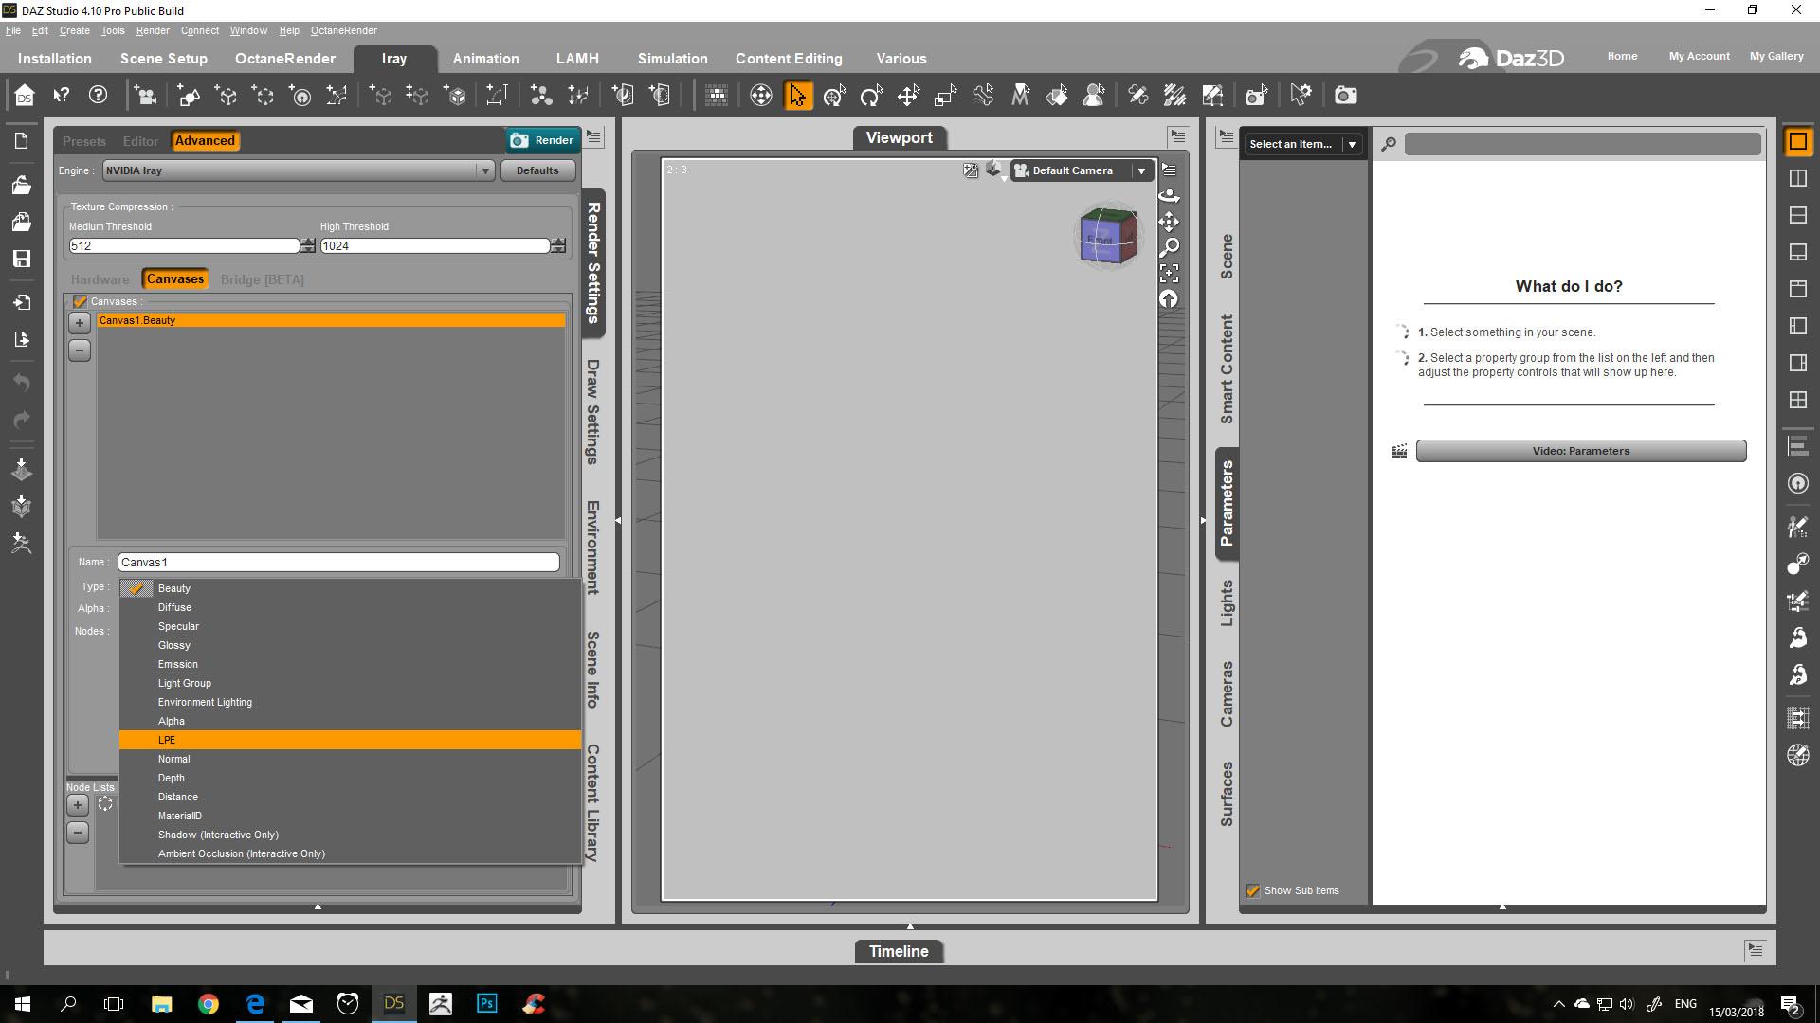The height and width of the screenshot is (1023, 1820).
Task: Select the Beauty checked type option
Action: 174,588
